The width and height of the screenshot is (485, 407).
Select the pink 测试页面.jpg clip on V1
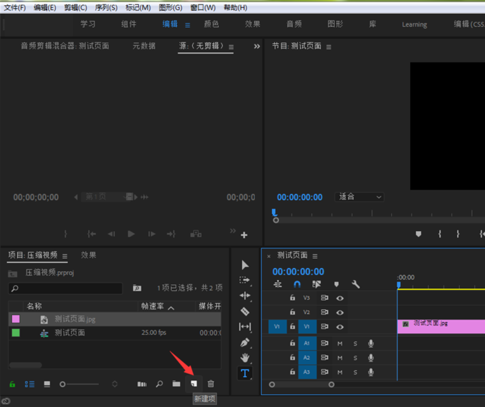click(441, 326)
